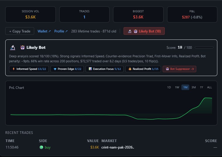Click the + Copy Trade button
The width and height of the screenshot is (222, 157).
[x=20, y=31]
